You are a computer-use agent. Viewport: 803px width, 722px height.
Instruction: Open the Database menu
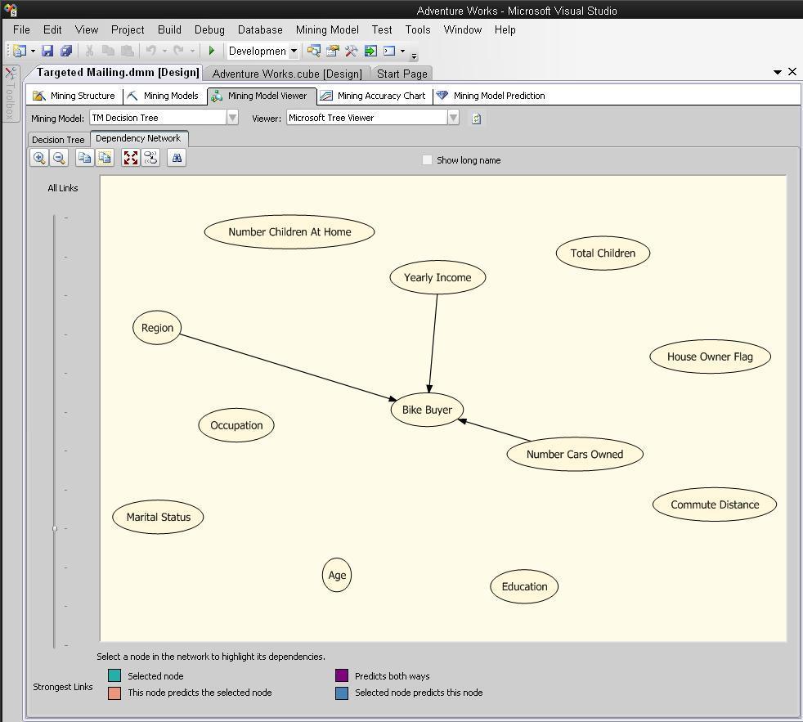point(260,29)
